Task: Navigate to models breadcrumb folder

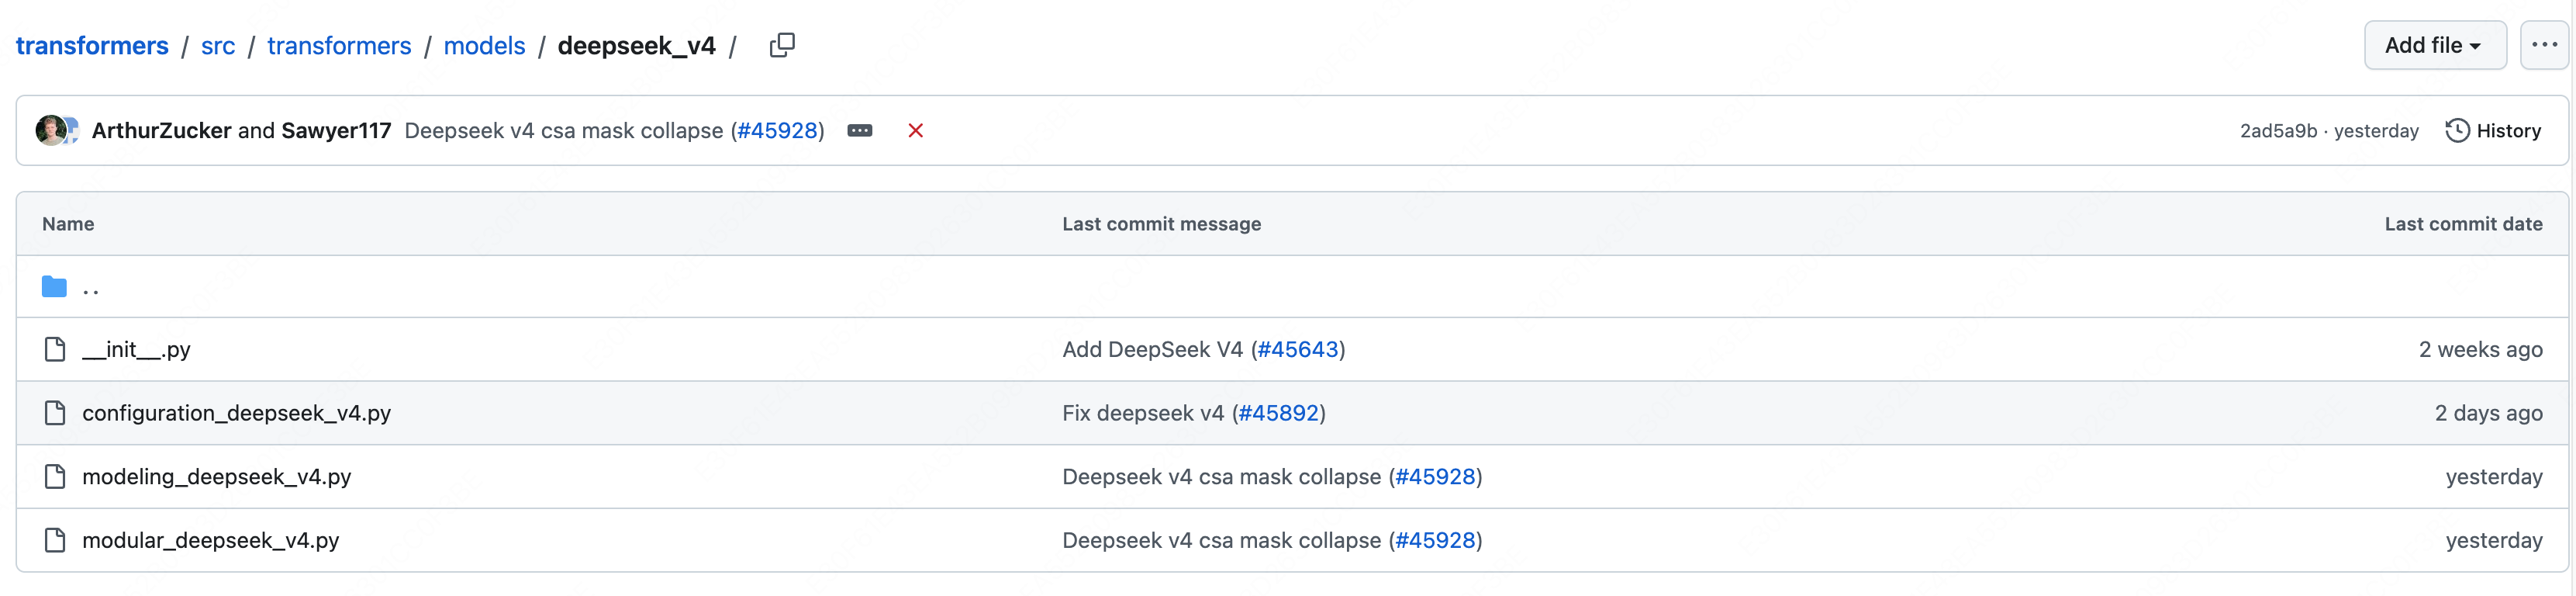Action: (484, 46)
